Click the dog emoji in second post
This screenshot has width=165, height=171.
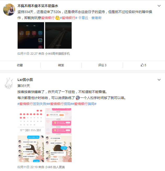pos(78,98)
